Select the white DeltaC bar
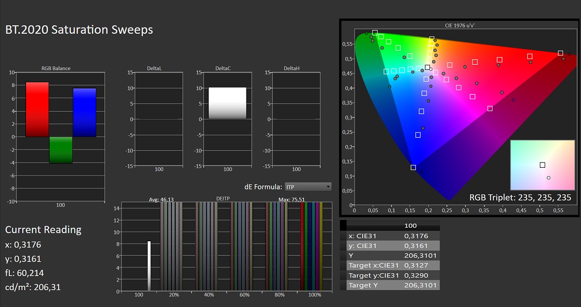This screenshot has height=307, width=581. pyautogui.click(x=227, y=103)
